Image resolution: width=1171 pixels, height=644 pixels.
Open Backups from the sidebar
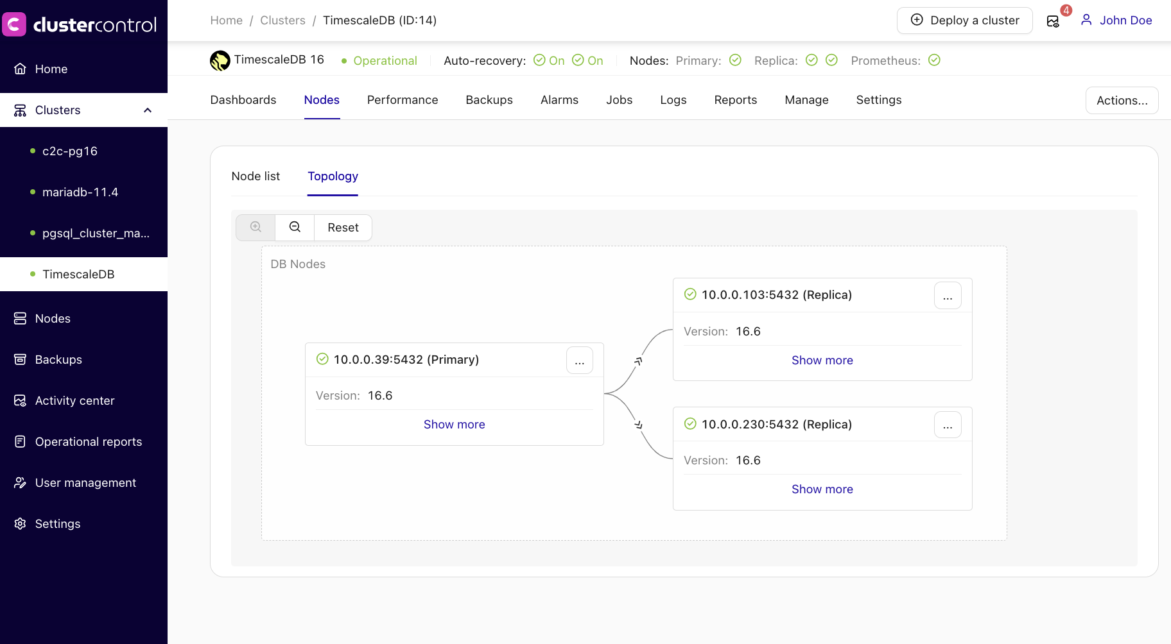pyautogui.click(x=58, y=359)
